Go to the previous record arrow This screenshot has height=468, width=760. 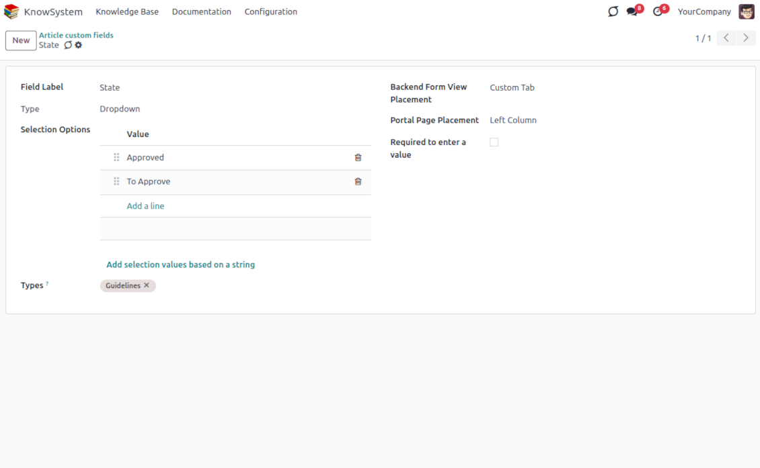[x=726, y=38]
